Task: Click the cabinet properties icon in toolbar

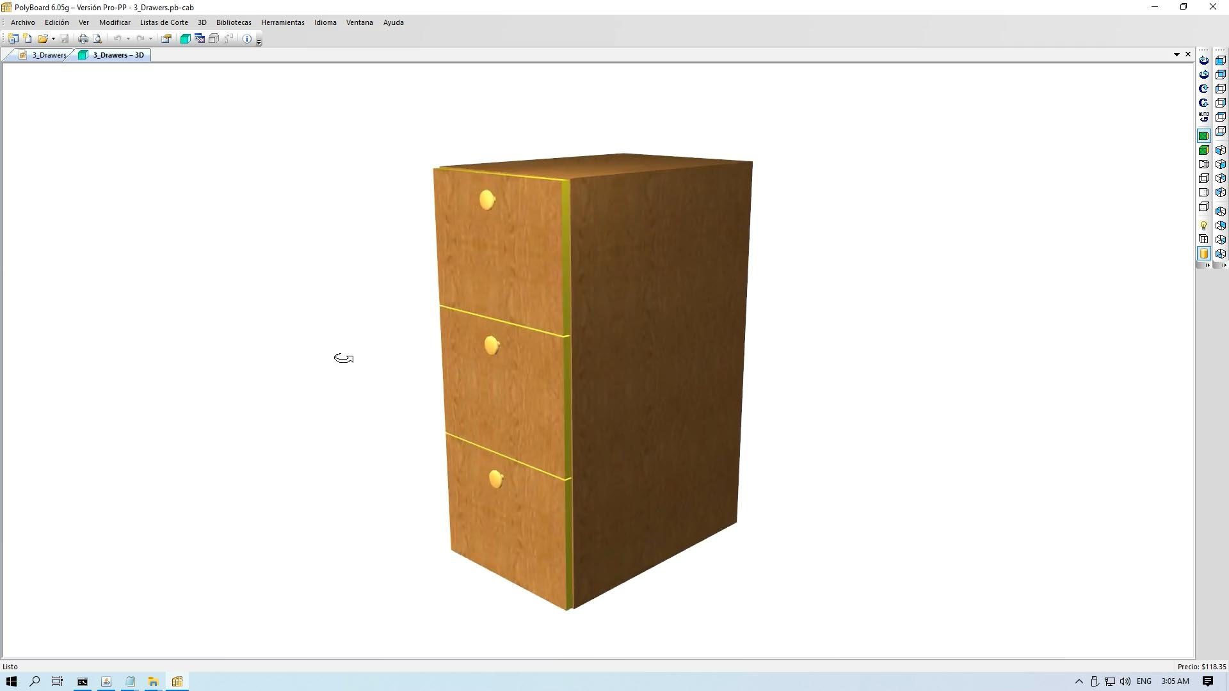Action: [166, 39]
